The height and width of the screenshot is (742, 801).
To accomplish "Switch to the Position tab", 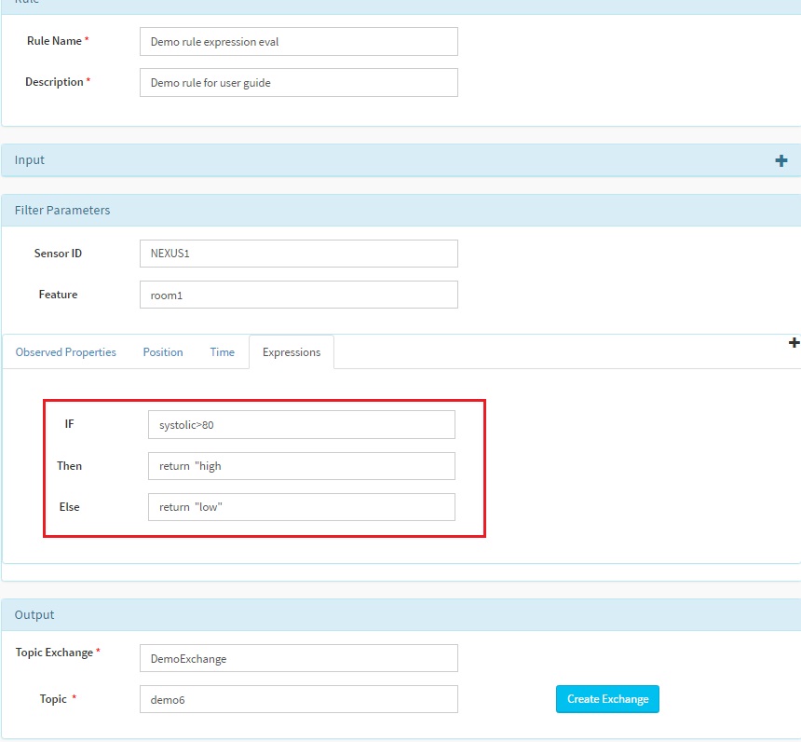I will tap(163, 352).
